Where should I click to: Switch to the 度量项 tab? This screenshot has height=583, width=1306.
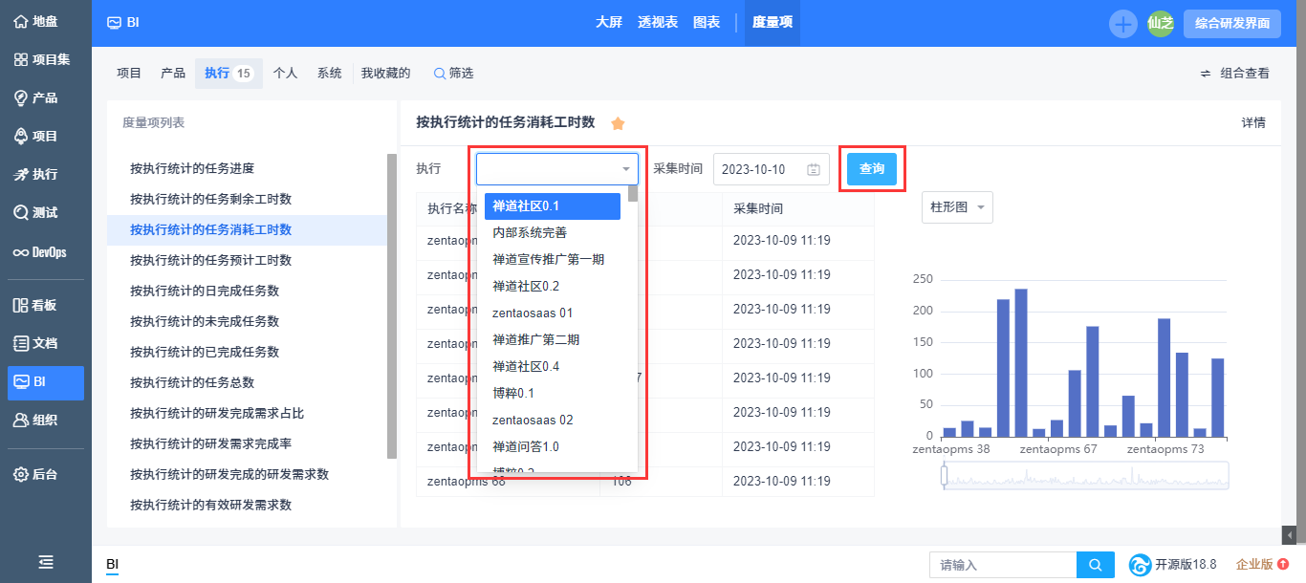[773, 22]
